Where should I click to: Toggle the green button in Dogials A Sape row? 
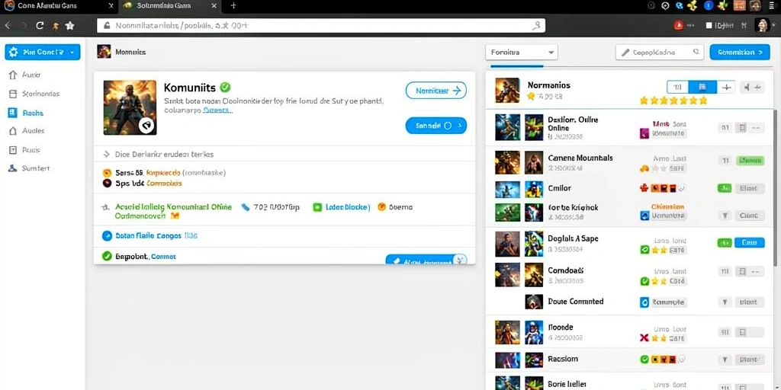tap(725, 242)
